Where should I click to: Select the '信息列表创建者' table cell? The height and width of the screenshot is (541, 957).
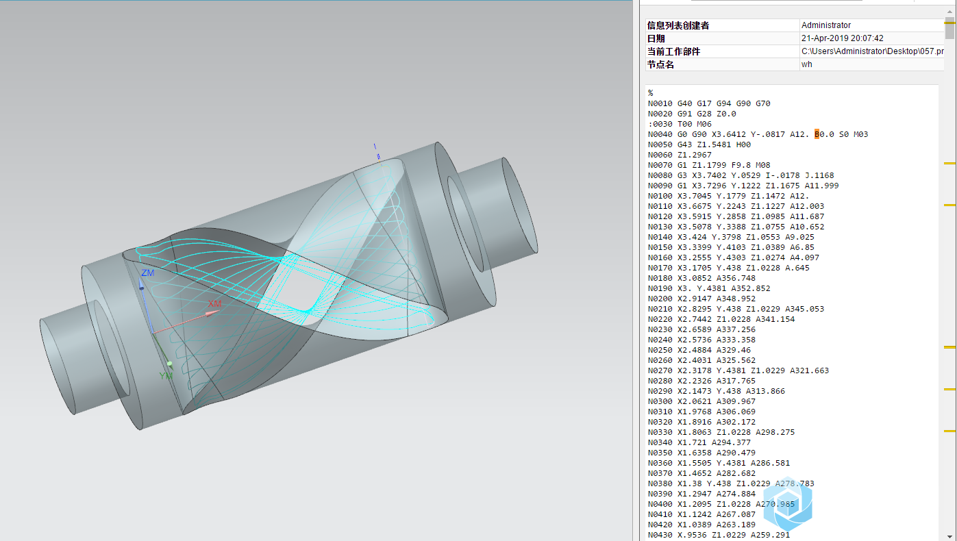[x=721, y=25]
